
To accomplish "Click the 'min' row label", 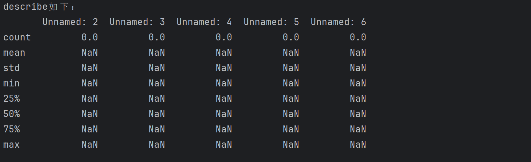I will (12, 83).
